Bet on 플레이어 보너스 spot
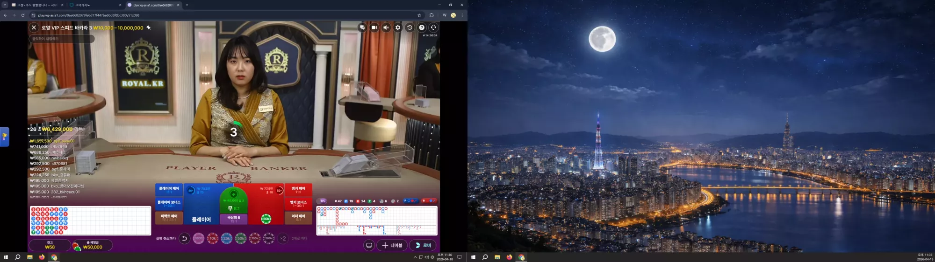 pyautogui.click(x=169, y=204)
